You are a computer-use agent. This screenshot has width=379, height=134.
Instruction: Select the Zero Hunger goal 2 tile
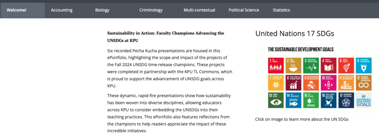[294, 65]
